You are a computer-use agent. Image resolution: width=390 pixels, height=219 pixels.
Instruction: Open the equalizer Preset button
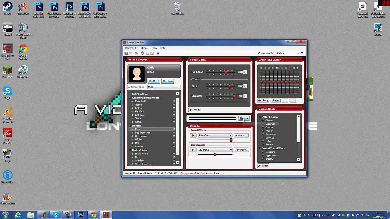tap(275, 101)
